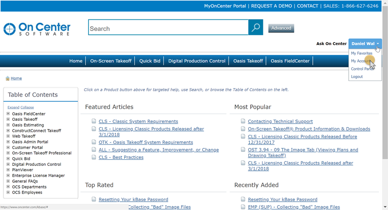Open Contacting Technical Support article
This screenshot has width=388, height=210.
280,121
